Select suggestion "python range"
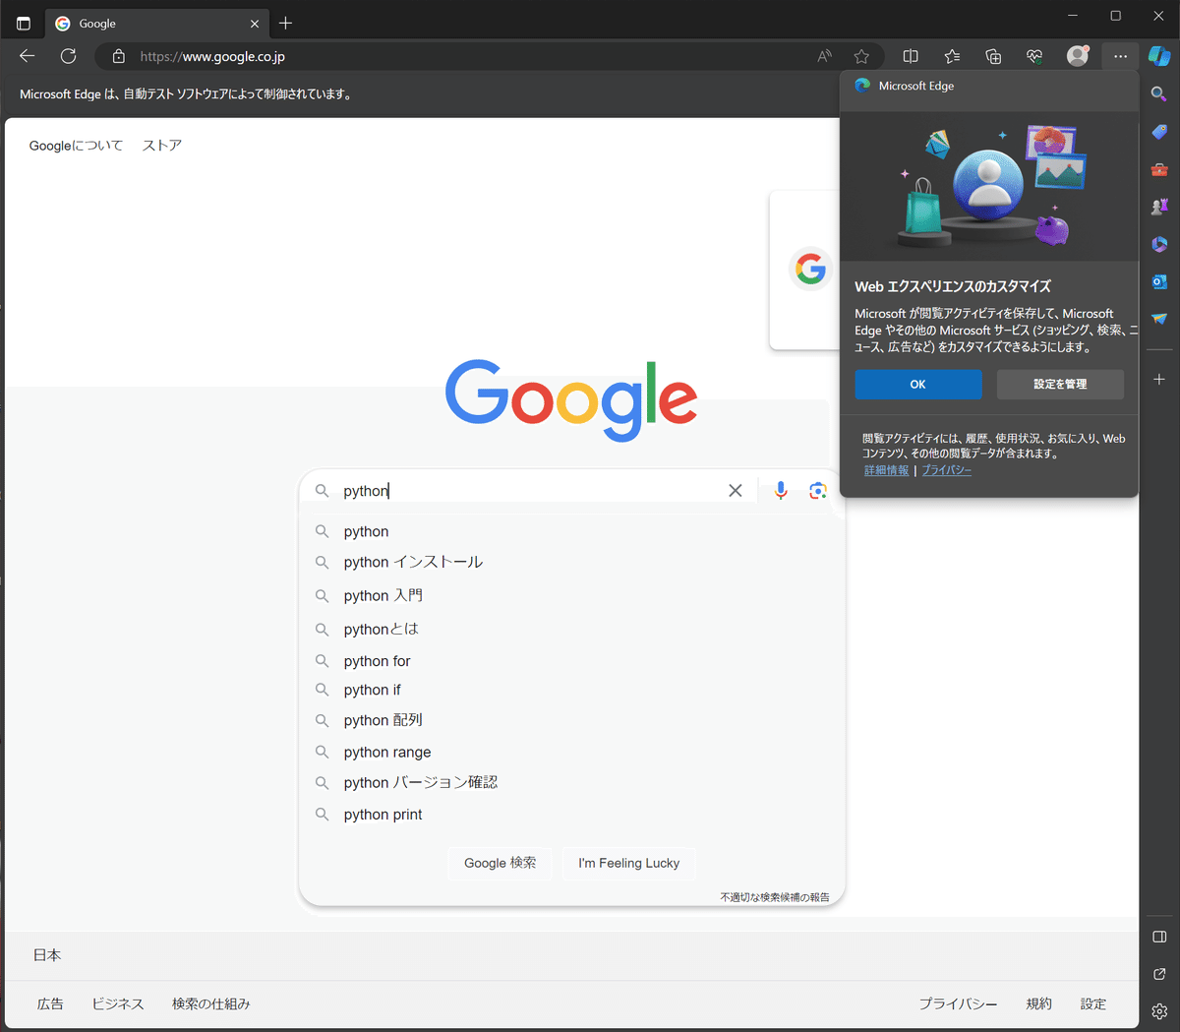 pyautogui.click(x=571, y=752)
